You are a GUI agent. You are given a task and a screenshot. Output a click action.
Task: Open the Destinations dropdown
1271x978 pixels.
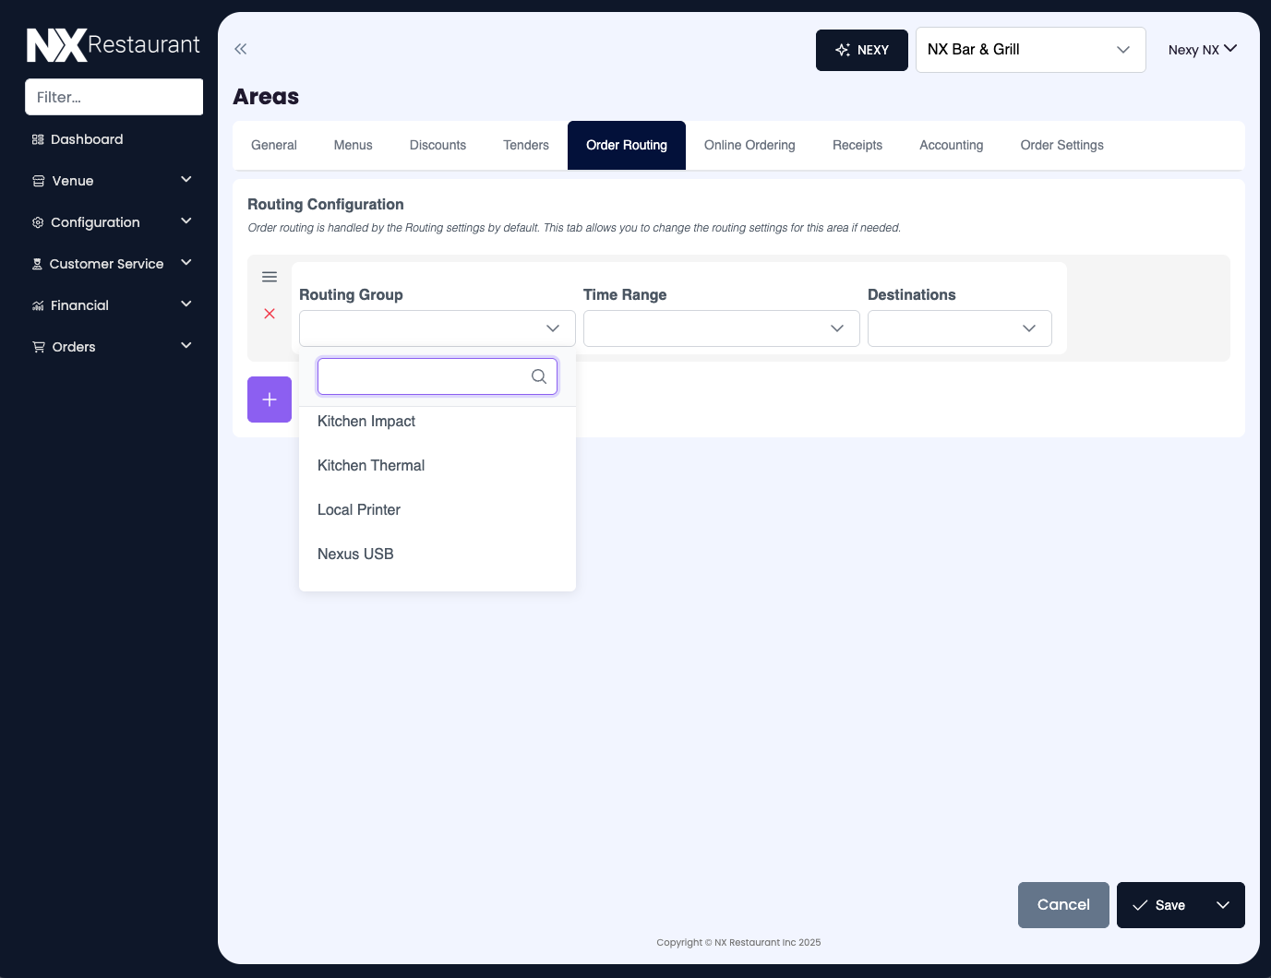coord(959,328)
